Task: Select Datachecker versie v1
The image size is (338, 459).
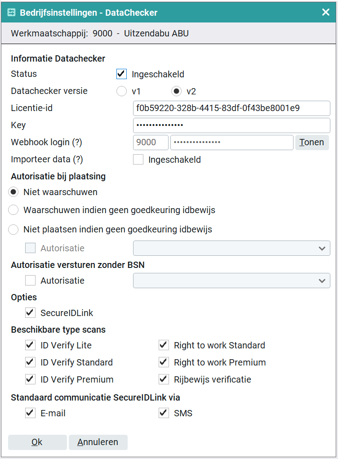Action: tap(121, 91)
